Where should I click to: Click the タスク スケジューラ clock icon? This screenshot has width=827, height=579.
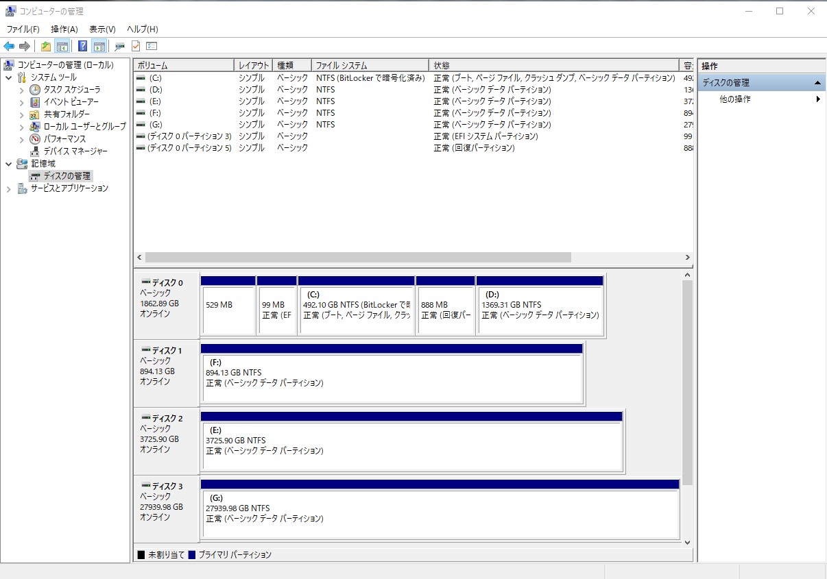(35, 90)
